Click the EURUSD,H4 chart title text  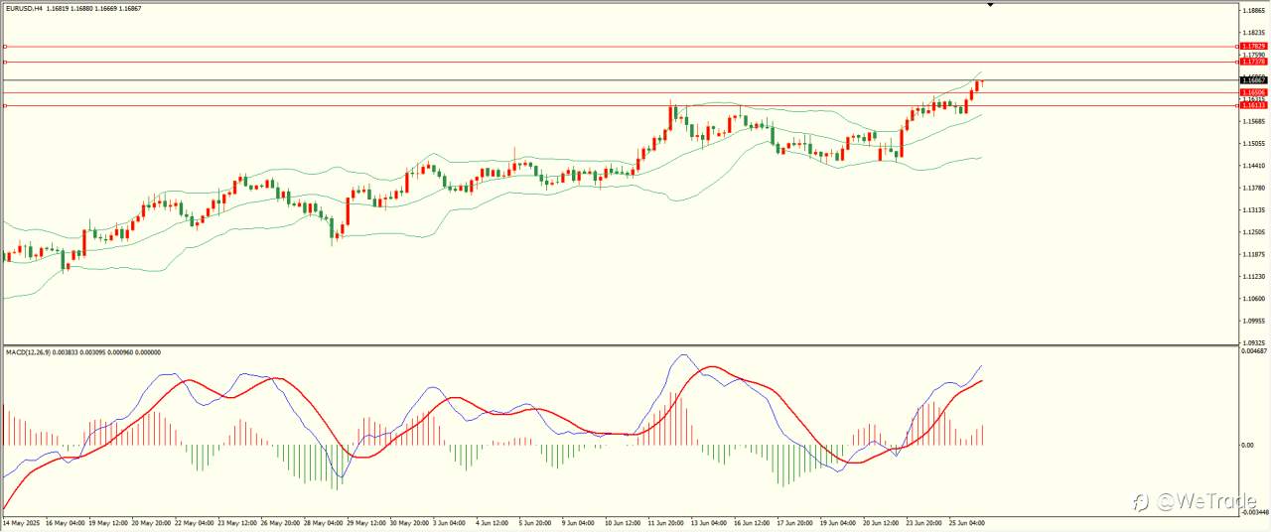click(24, 8)
